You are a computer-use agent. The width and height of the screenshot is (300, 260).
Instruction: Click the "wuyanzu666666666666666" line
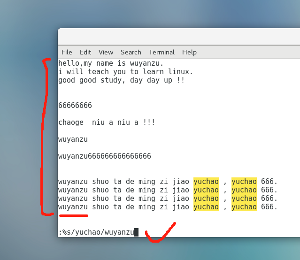(104, 156)
